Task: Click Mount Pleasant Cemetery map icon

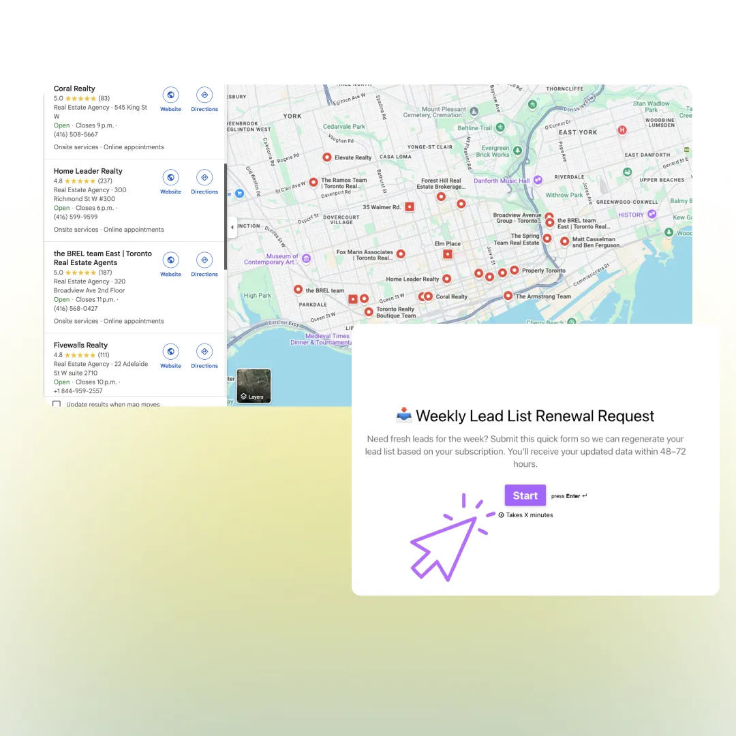Action: tap(474, 111)
